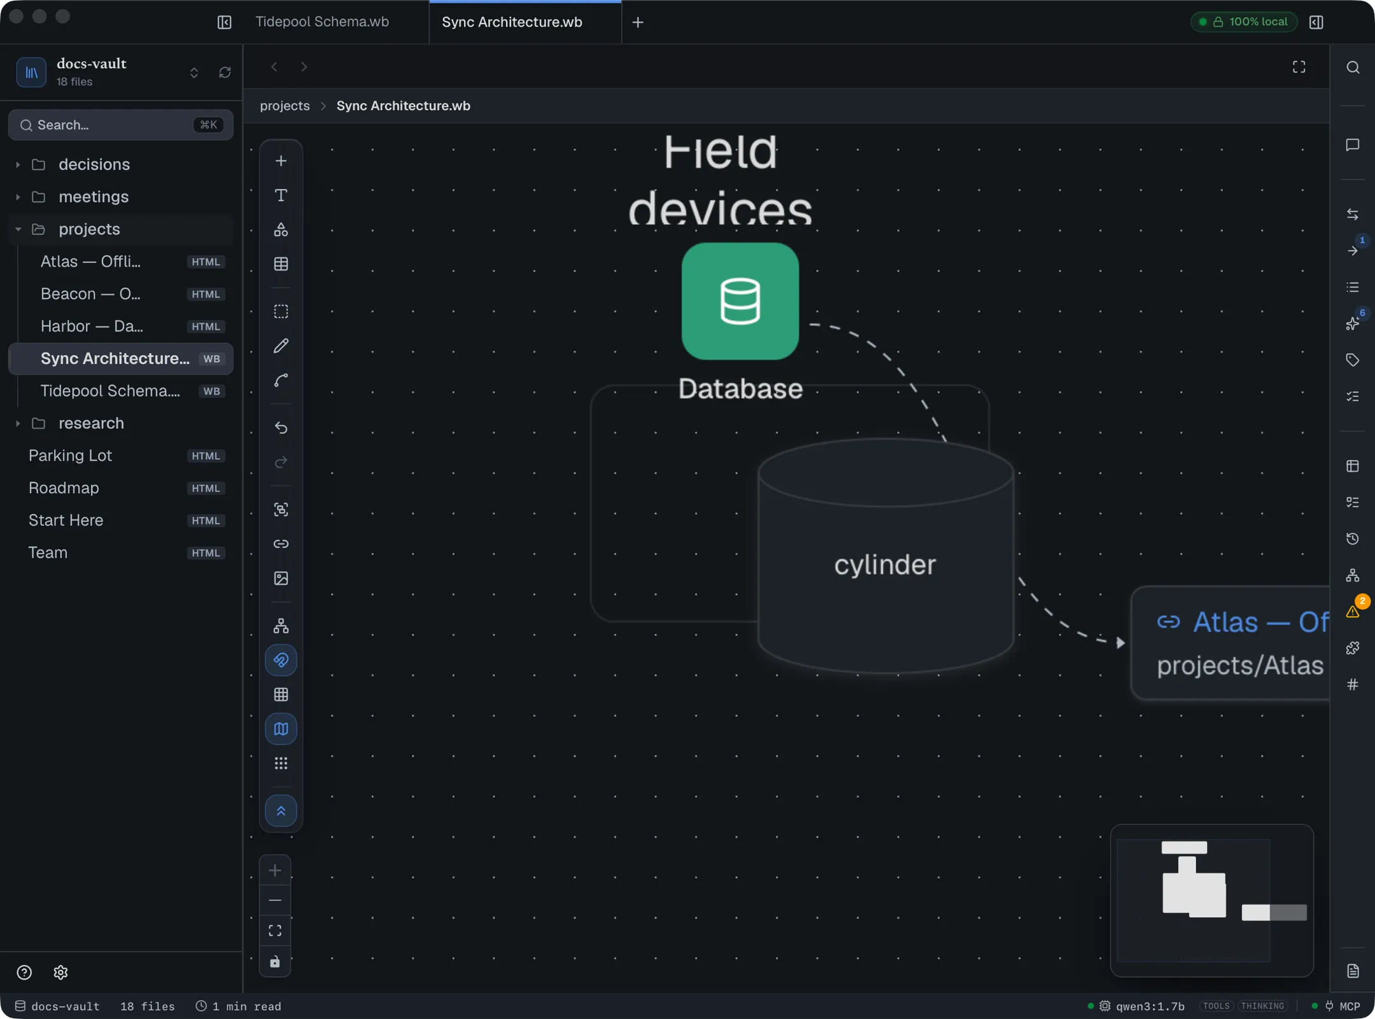Toggle snap-to-objects magnet tool
The width and height of the screenshot is (1375, 1019).
[x=281, y=660]
